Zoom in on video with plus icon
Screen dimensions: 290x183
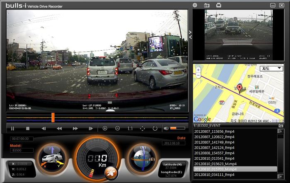click(105, 128)
